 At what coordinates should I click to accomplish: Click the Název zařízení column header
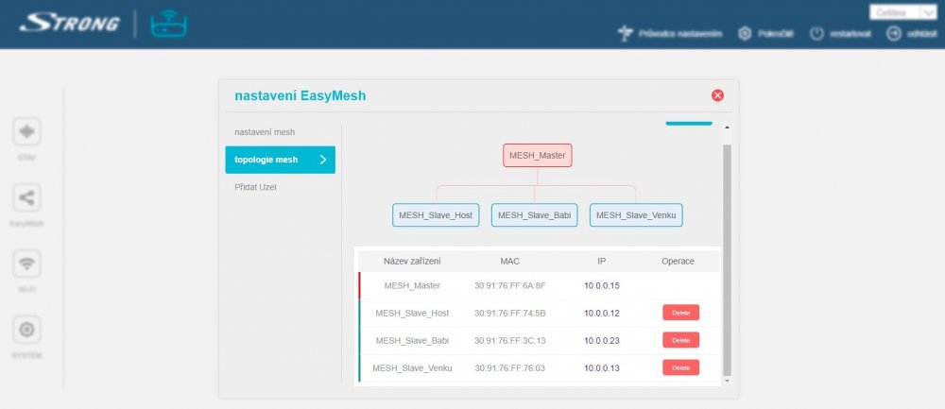click(412, 262)
